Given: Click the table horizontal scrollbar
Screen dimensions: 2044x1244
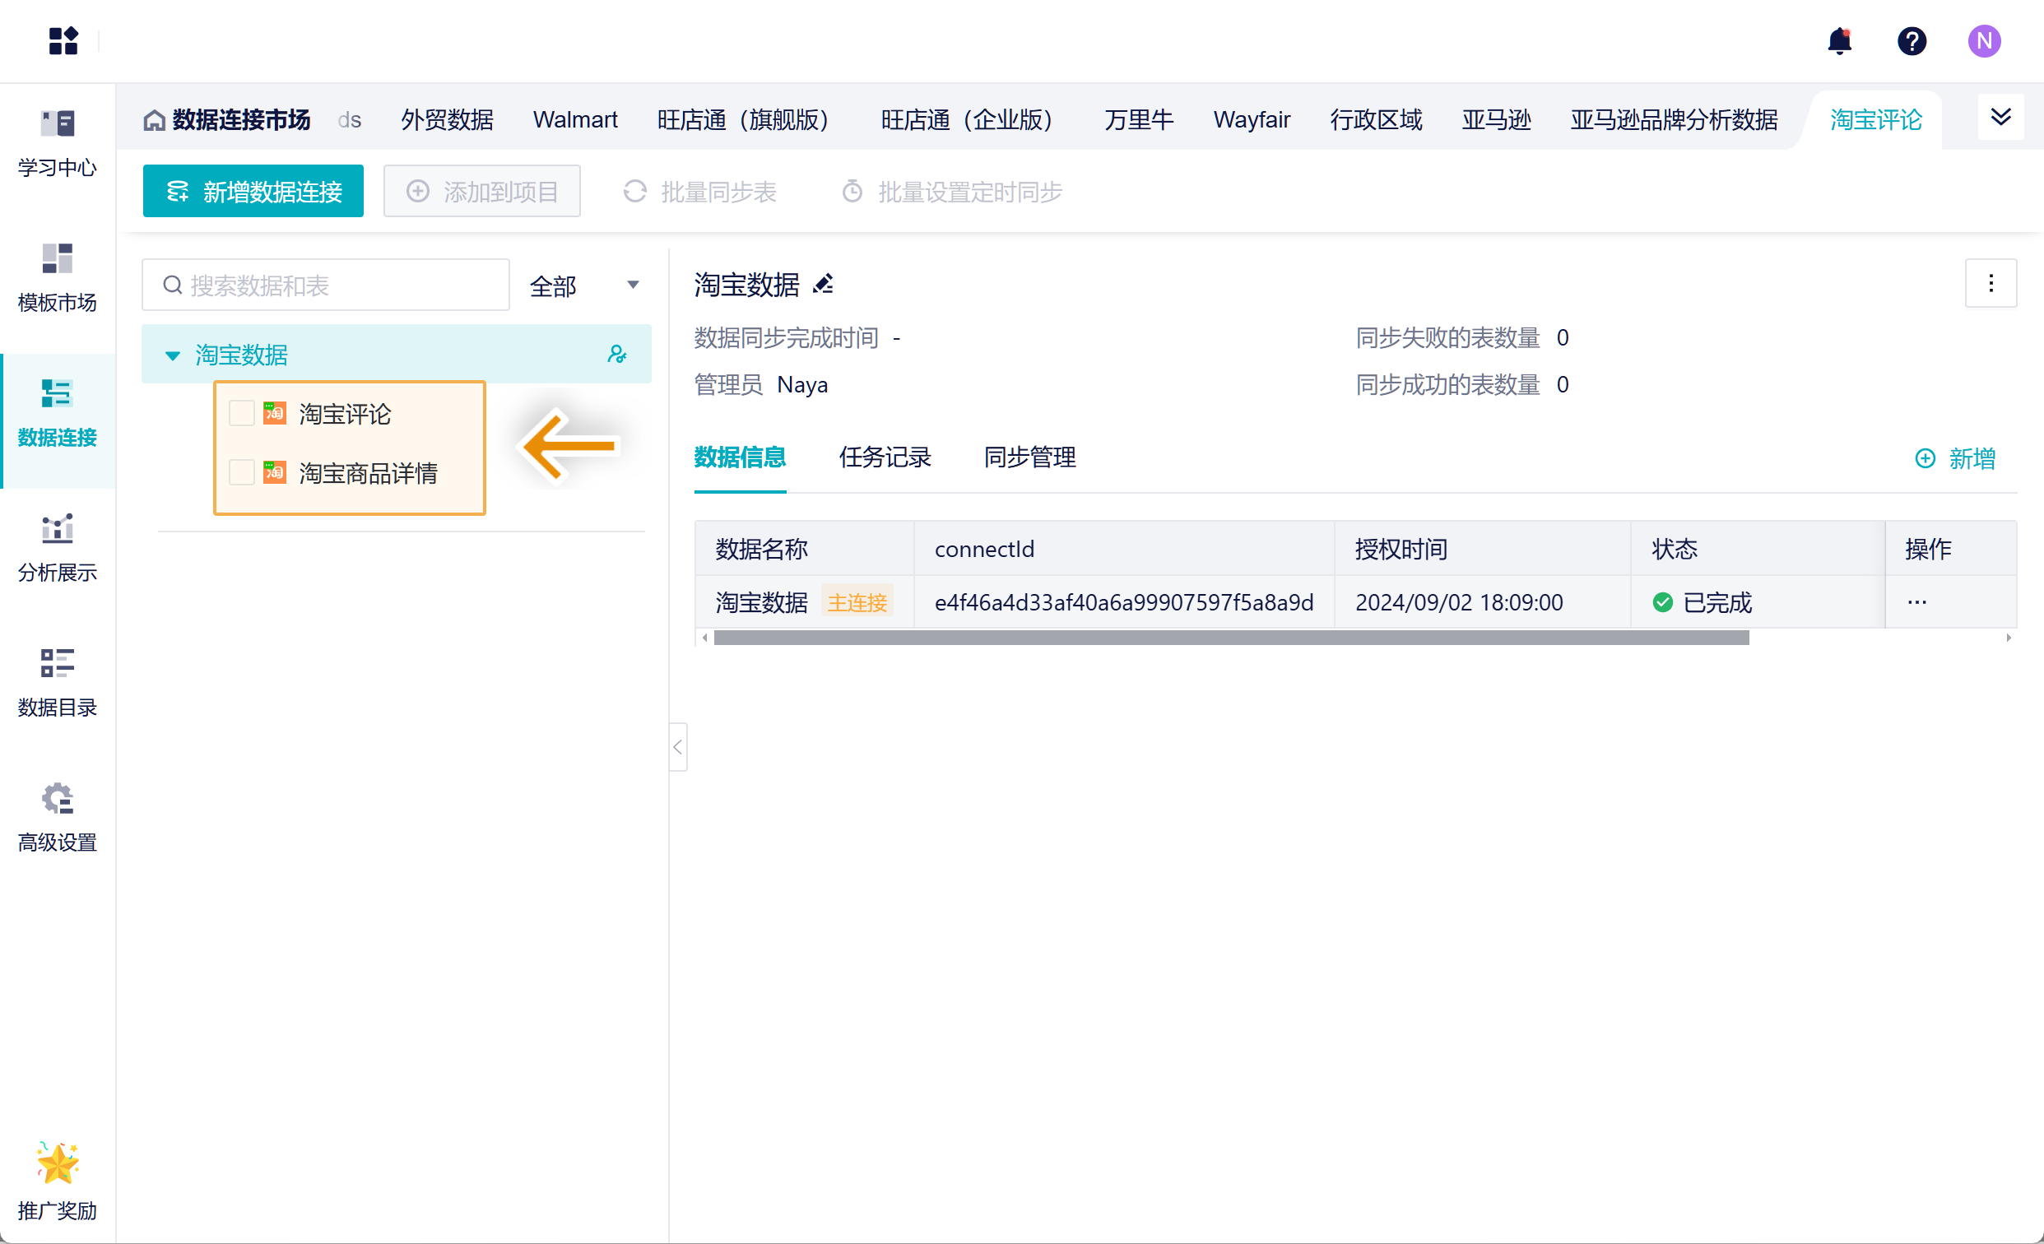Looking at the screenshot, I should 1231,638.
